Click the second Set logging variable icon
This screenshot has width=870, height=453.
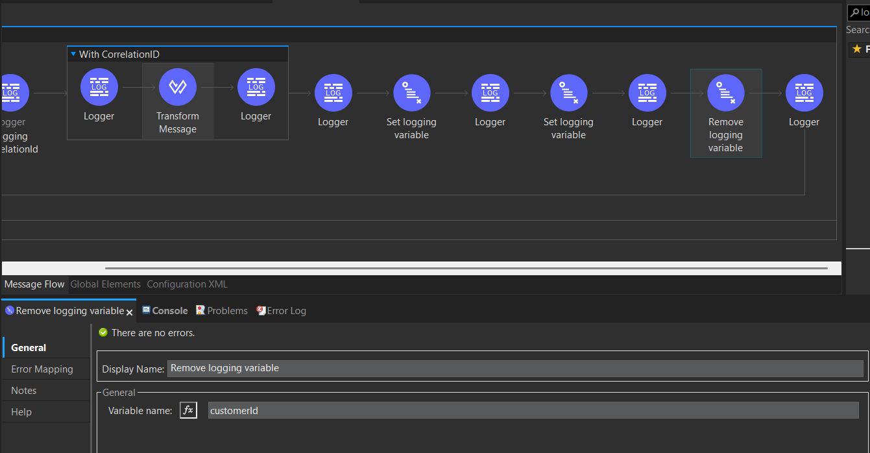pos(568,93)
